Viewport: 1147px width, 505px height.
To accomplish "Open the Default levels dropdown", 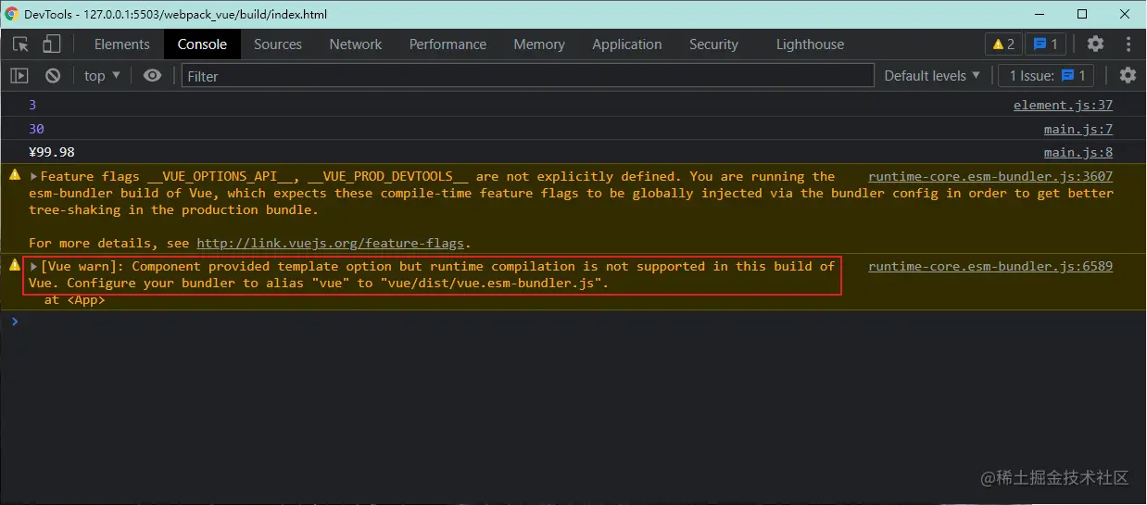I will coord(932,76).
